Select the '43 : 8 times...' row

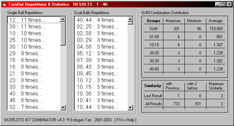[x=34, y=93]
